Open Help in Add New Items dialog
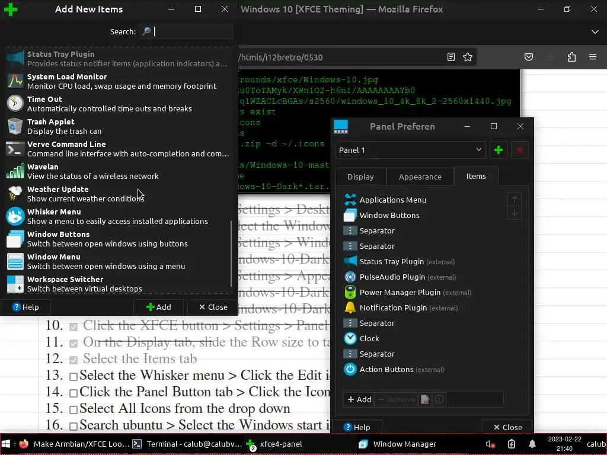 tap(25, 307)
